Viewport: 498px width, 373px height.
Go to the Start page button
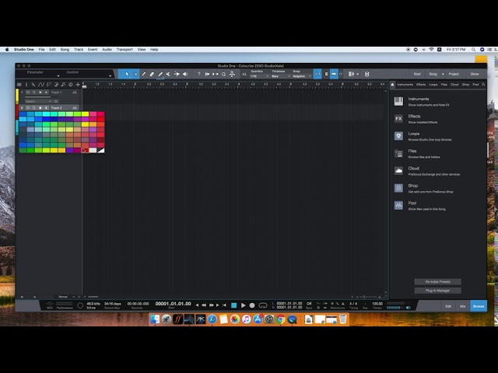tap(417, 74)
